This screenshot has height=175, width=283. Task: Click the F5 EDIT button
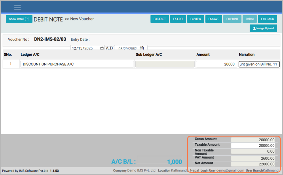coord(178,19)
